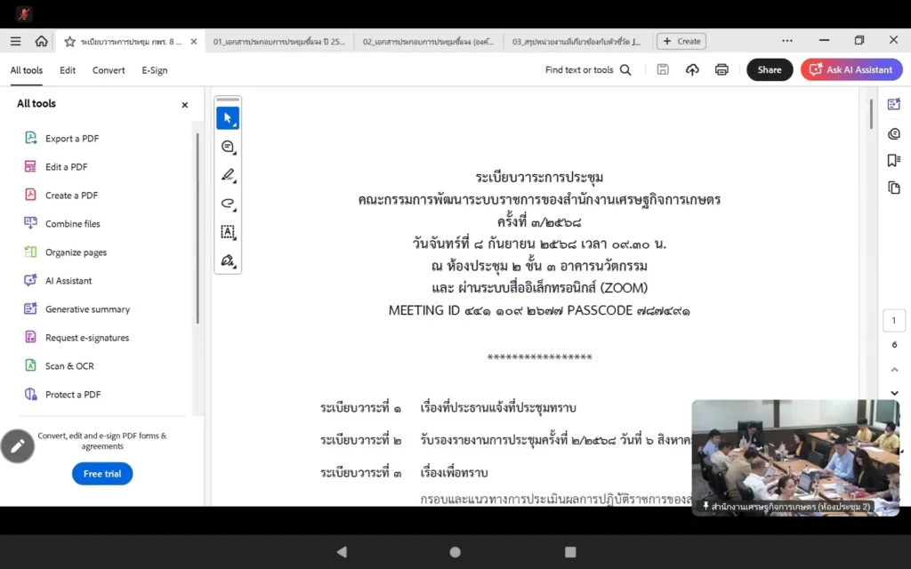The width and height of the screenshot is (911, 569).
Task: Open the bookmarks panel on right rail
Action: pyautogui.click(x=893, y=160)
